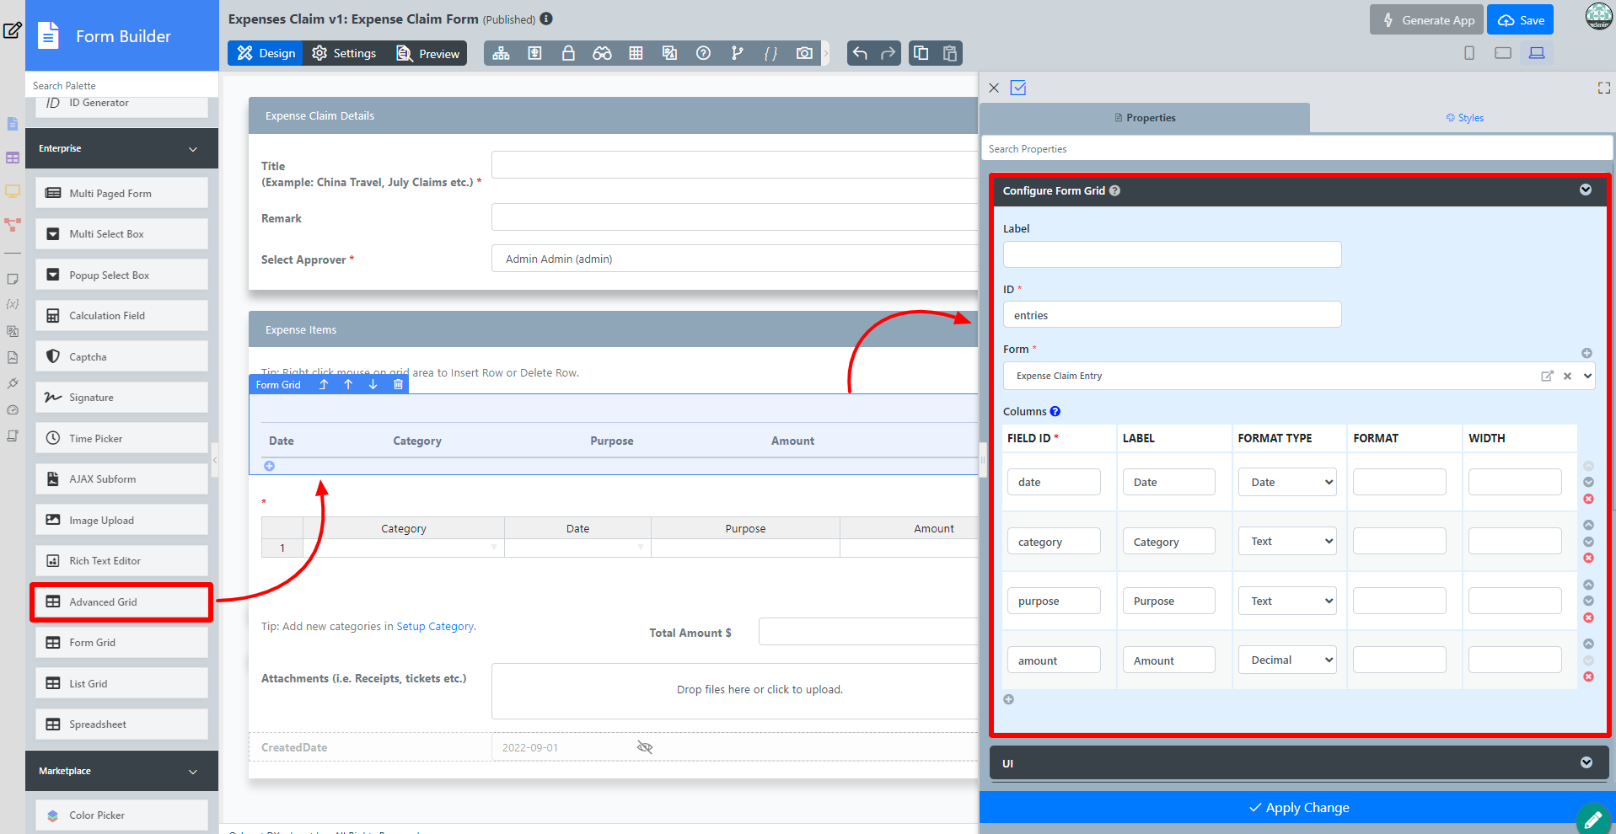Click the curly braces JSON definition icon
Viewport: 1616px width, 834px height.
[x=770, y=53]
